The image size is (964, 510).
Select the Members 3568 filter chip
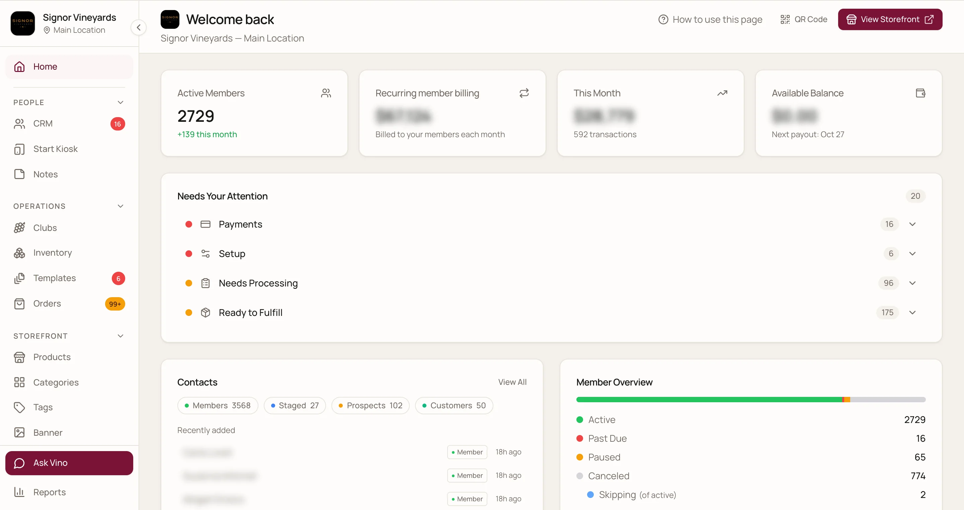pyautogui.click(x=218, y=406)
